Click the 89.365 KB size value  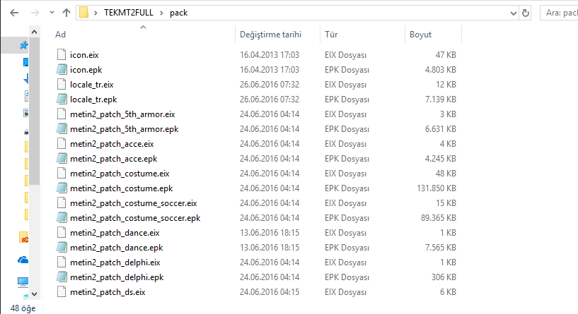coord(439,218)
